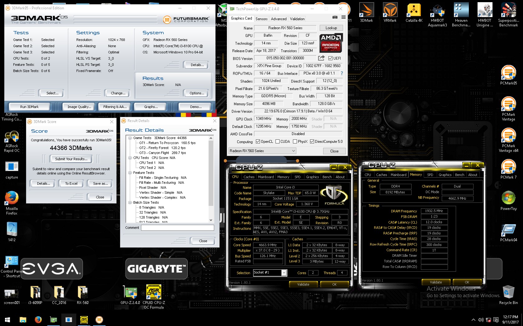The image size is (523, 326).
Task: Toggle the CUDA checkbox
Action: [277, 142]
